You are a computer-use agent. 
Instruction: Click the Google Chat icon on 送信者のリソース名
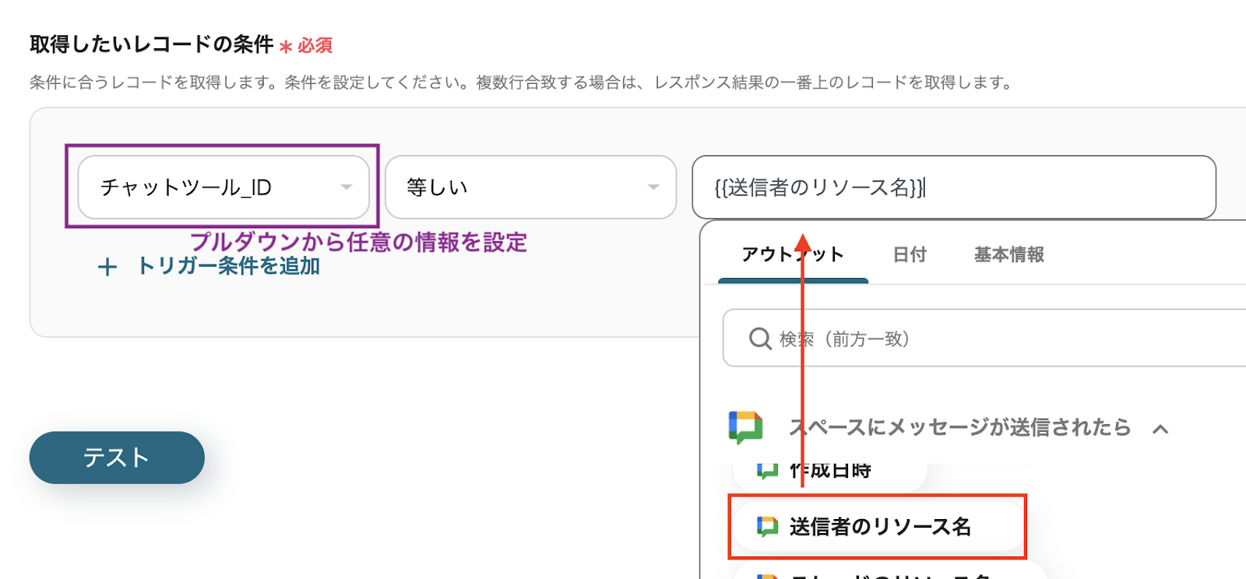767,527
